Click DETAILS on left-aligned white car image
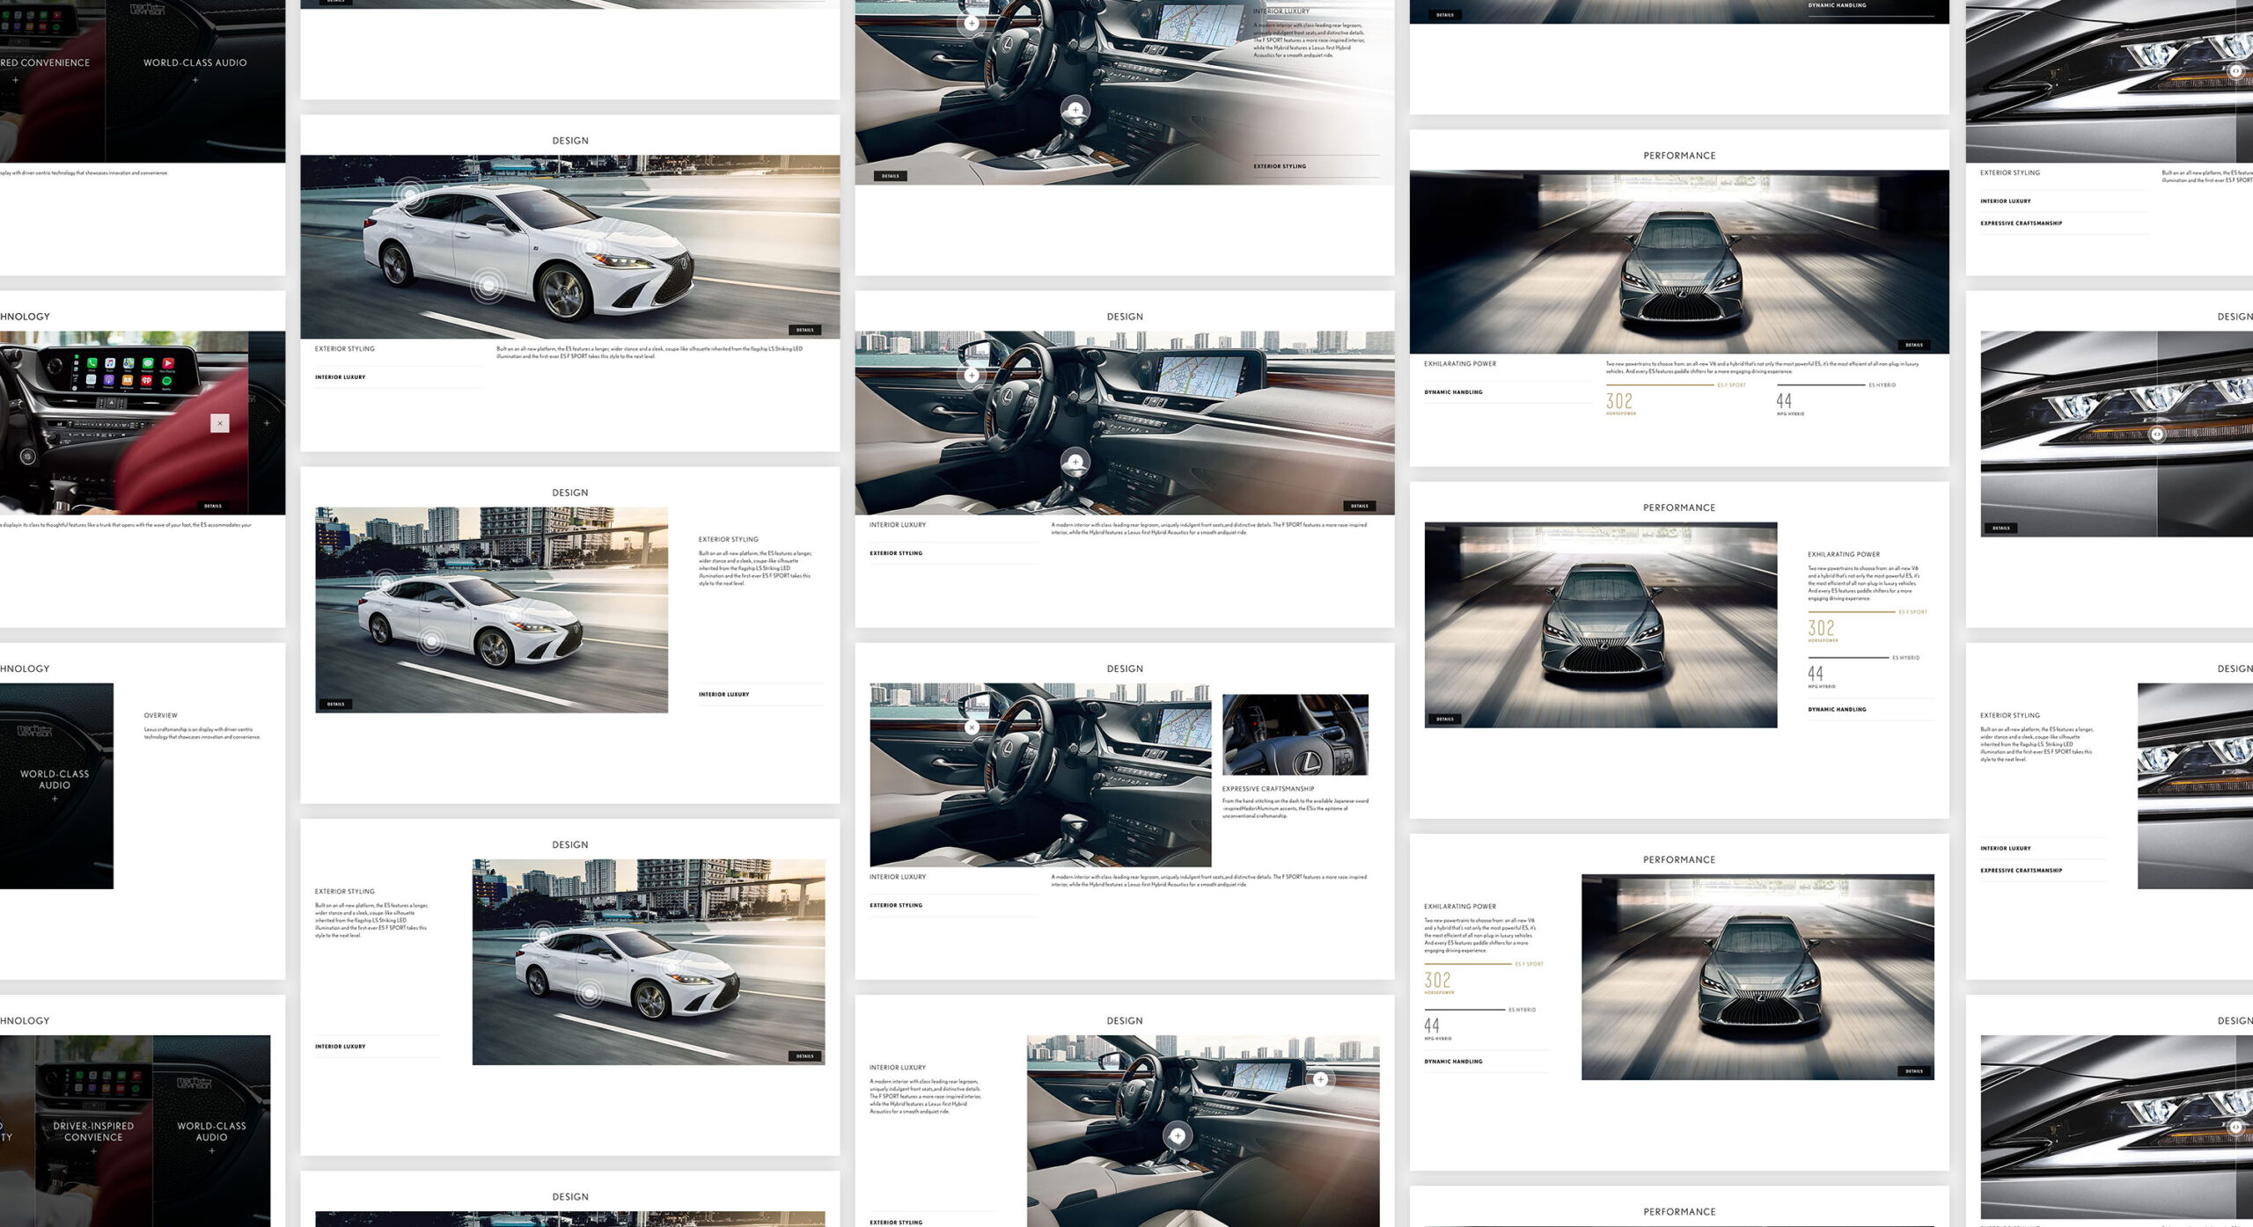Image resolution: width=2253 pixels, height=1227 pixels. 336,704
